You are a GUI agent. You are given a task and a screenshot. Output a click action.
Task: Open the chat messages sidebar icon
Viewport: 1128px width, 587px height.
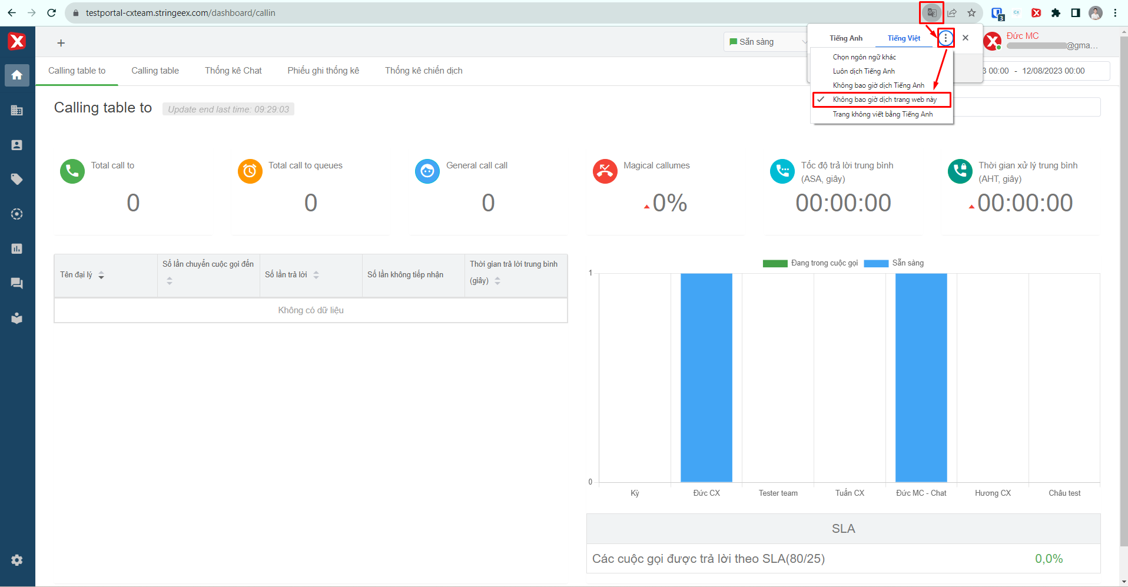coord(17,283)
